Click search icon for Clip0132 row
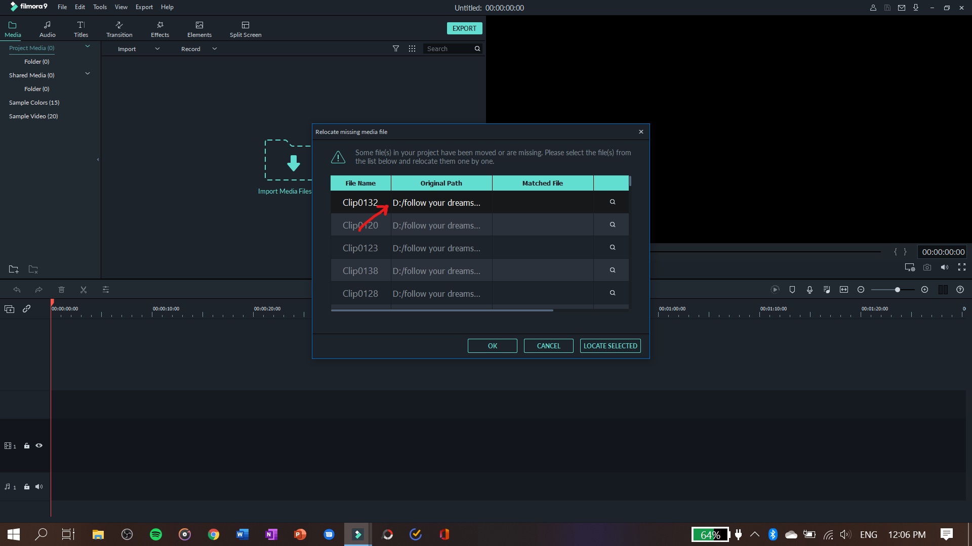Screen dimensions: 972x546 click(x=612, y=202)
